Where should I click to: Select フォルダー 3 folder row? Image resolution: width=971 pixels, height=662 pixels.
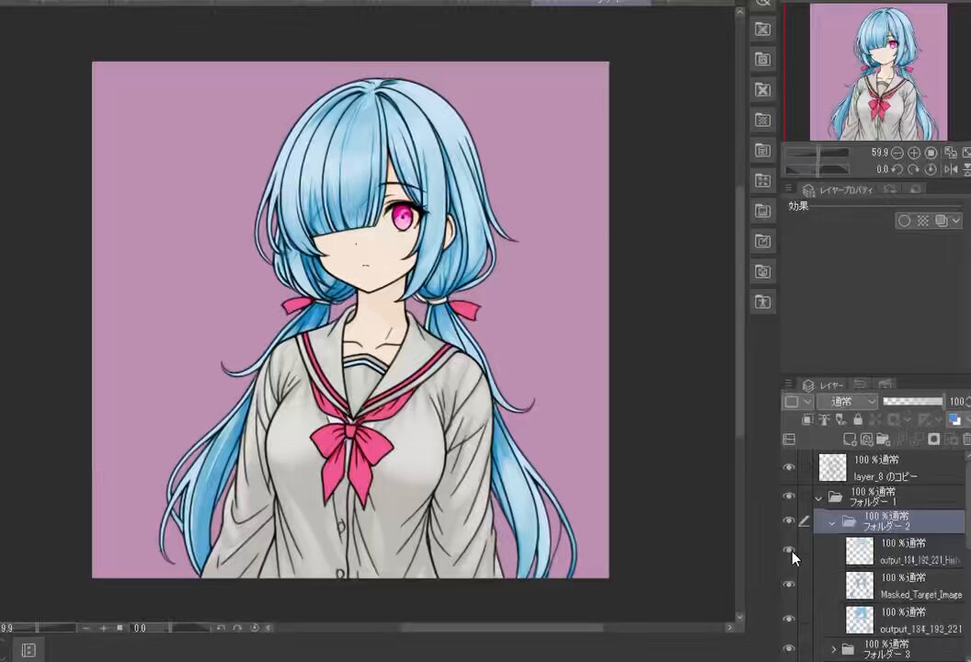[x=890, y=650]
